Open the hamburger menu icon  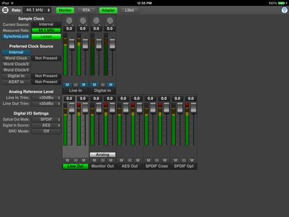coord(5,10)
